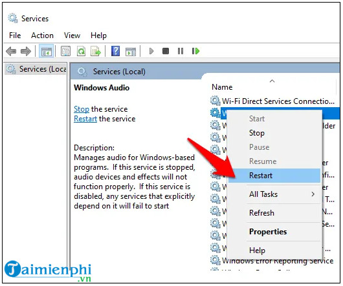Choose Refresh in the context menu

274,212
